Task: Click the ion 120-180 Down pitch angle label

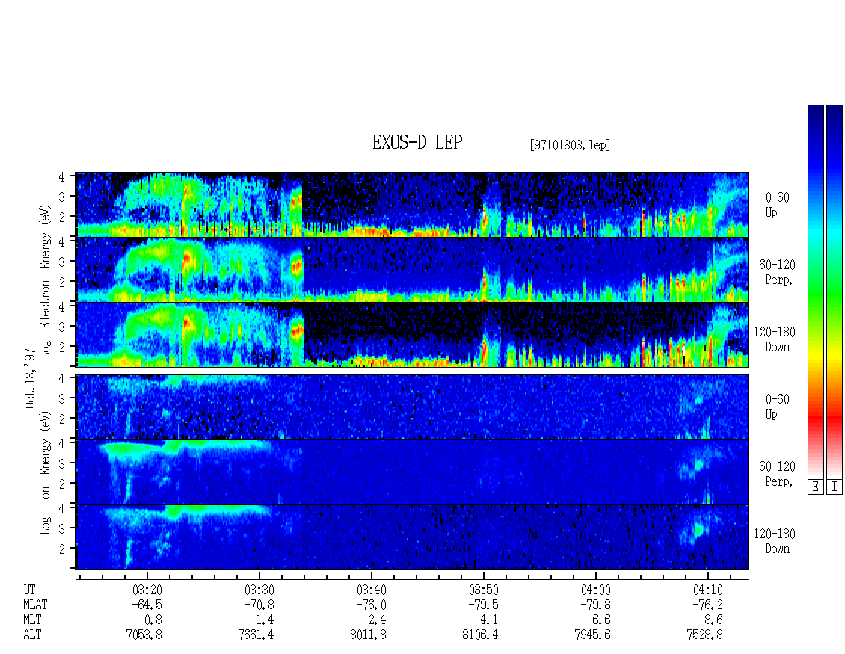Action: tap(775, 541)
